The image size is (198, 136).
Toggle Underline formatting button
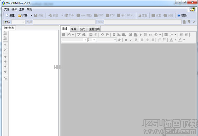(x=136, y=40)
